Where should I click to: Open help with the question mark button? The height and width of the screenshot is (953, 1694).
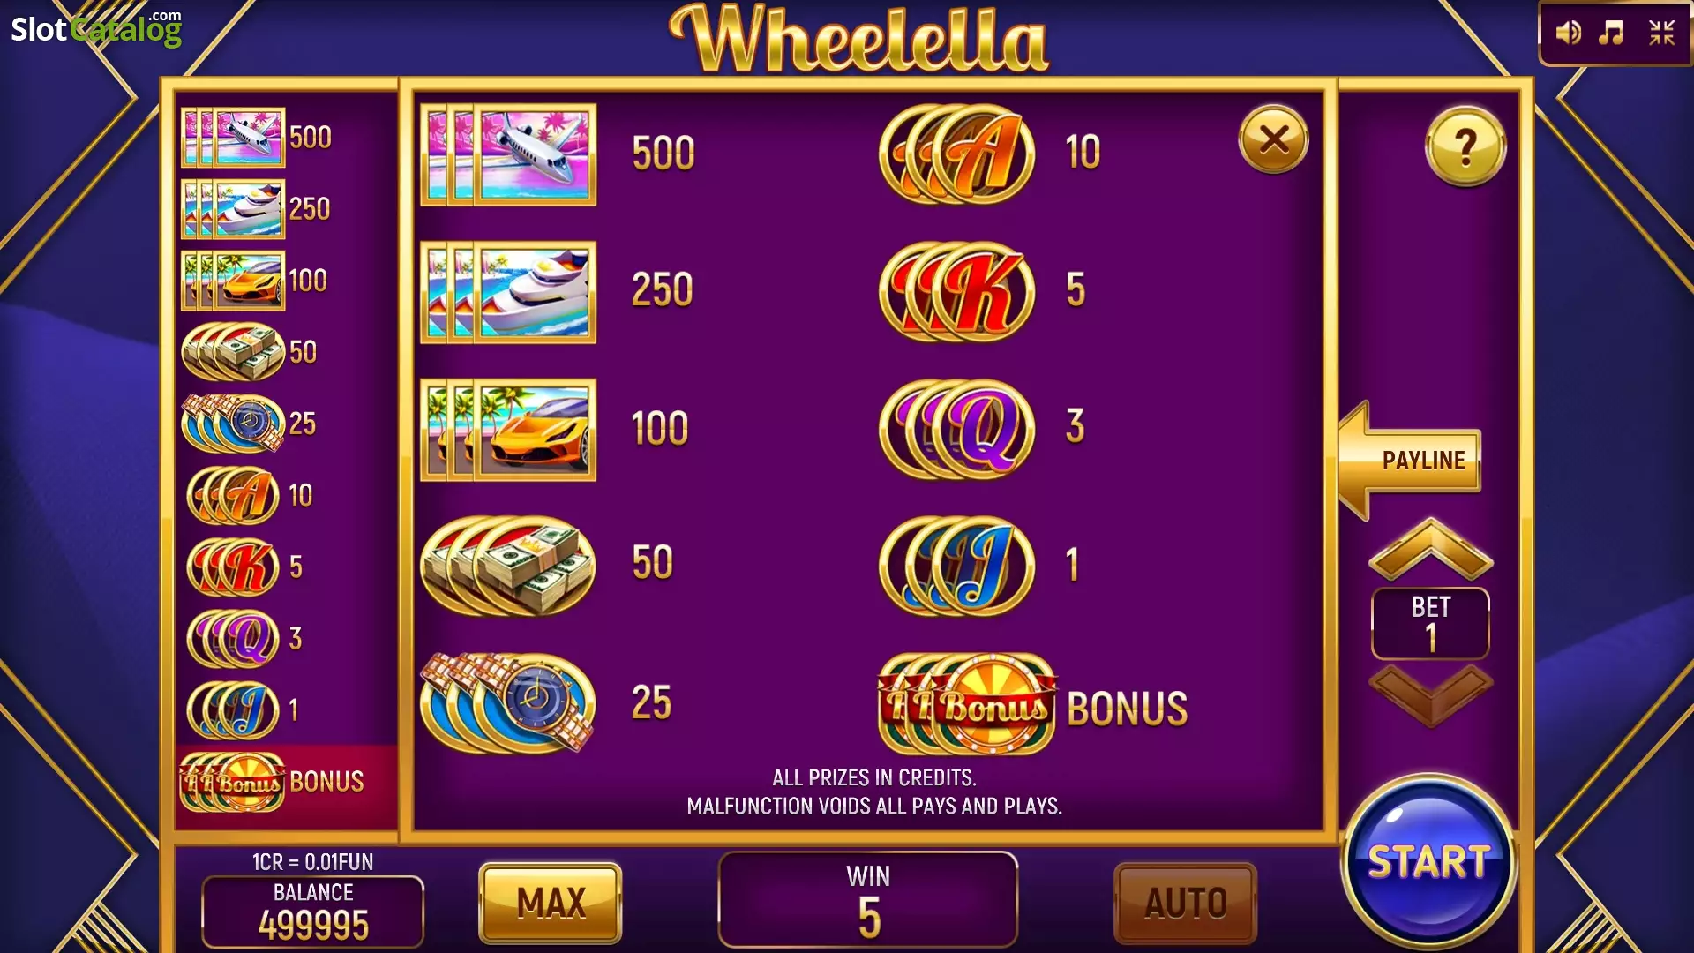pyautogui.click(x=1465, y=146)
